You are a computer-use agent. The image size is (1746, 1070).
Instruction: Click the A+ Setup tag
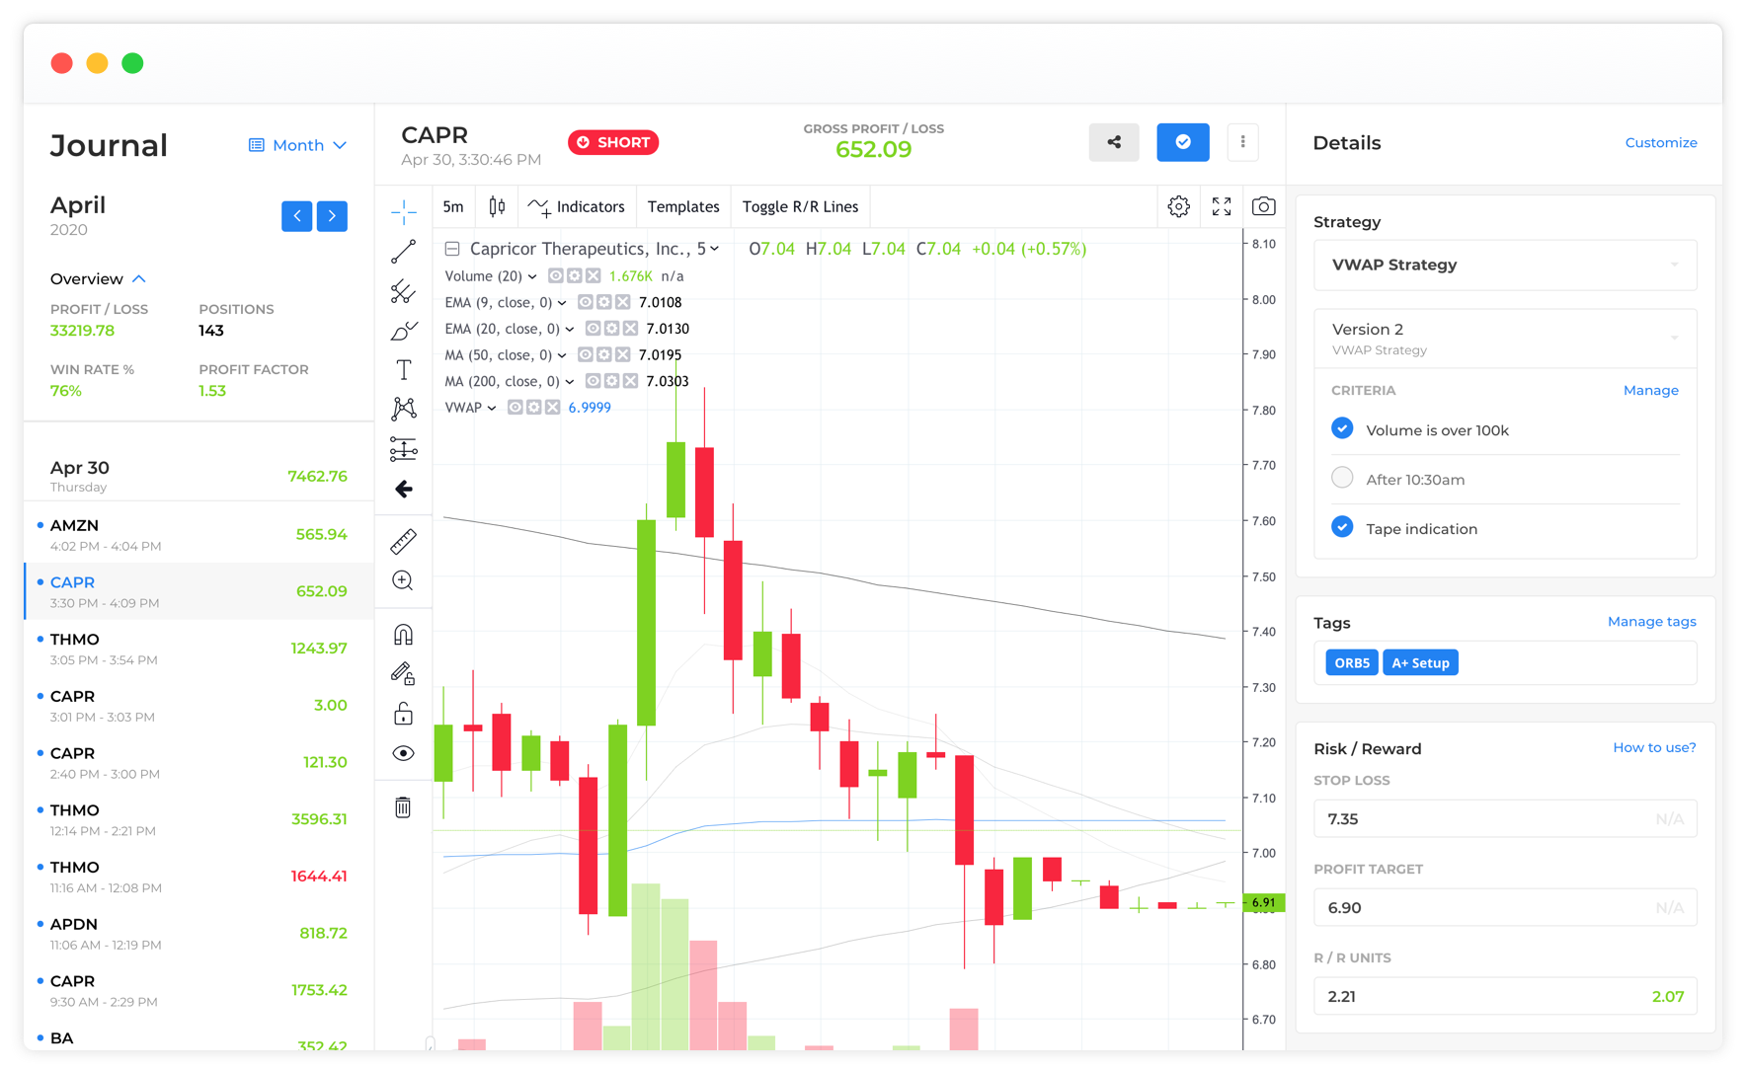coord(1420,662)
